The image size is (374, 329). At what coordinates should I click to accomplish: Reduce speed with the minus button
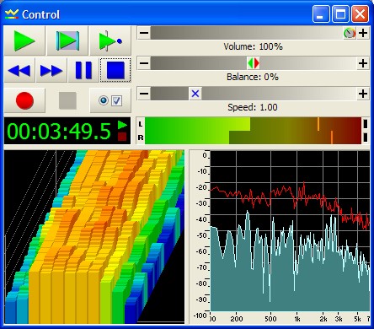pyautogui.click(x=144, y=94)
